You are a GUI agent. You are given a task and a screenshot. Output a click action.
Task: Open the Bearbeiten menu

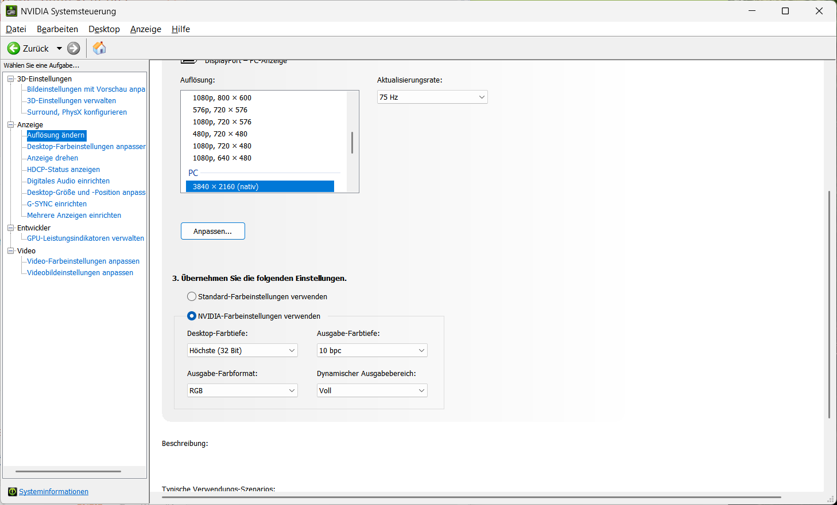[57, 29]
